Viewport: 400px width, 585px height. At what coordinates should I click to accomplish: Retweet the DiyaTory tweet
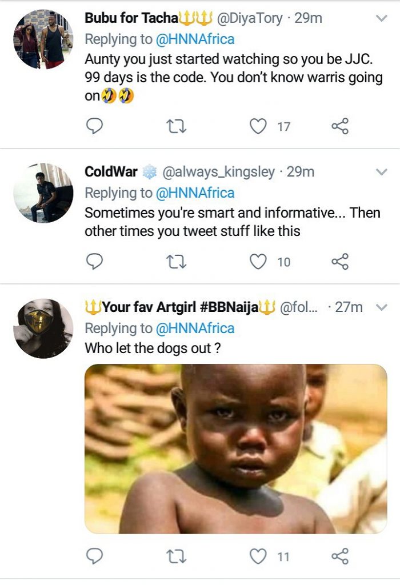coord(175,126)
